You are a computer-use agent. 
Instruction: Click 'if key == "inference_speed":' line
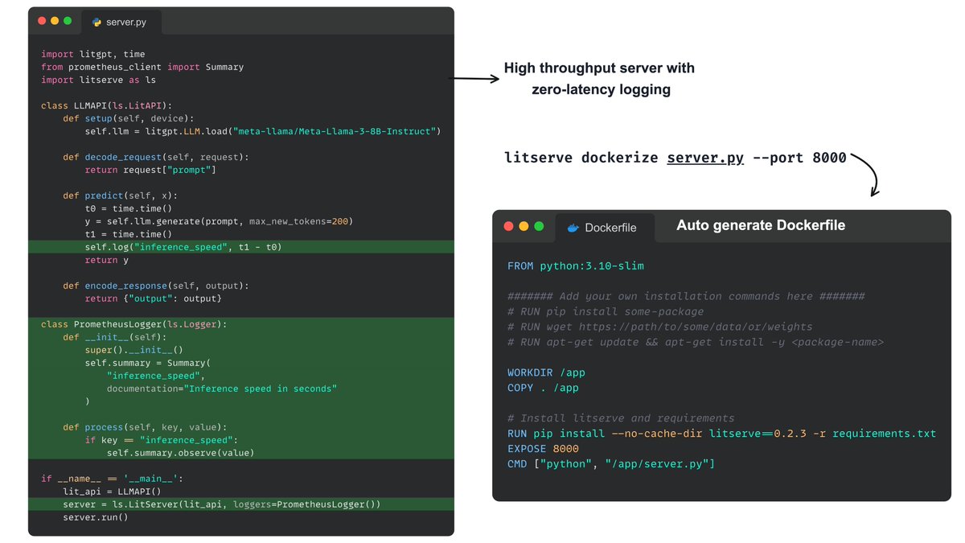[162, 440]
